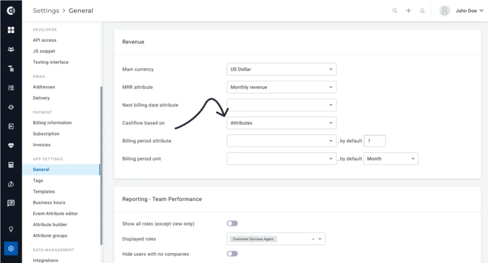Open Integrations under Data Management
The width and height of the screenshot is (488, 263).
point(45,260)
